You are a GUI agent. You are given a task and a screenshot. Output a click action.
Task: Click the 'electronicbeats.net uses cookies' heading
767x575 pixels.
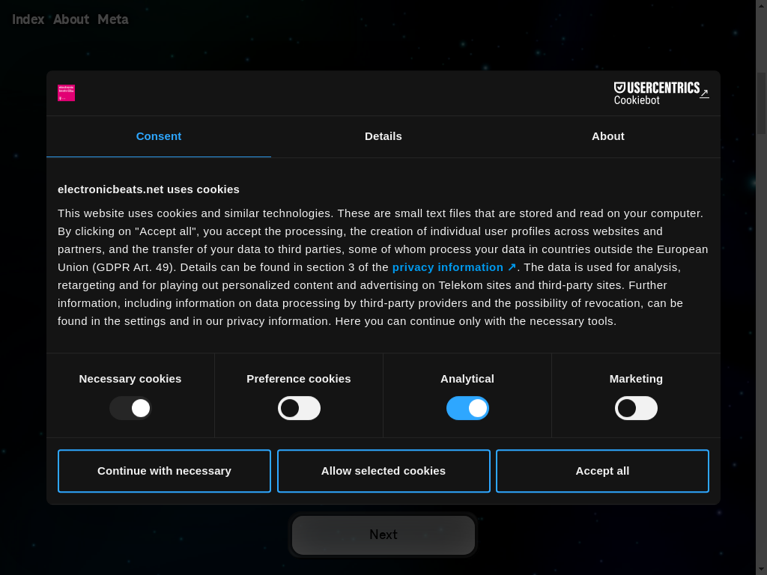[149, 189]
